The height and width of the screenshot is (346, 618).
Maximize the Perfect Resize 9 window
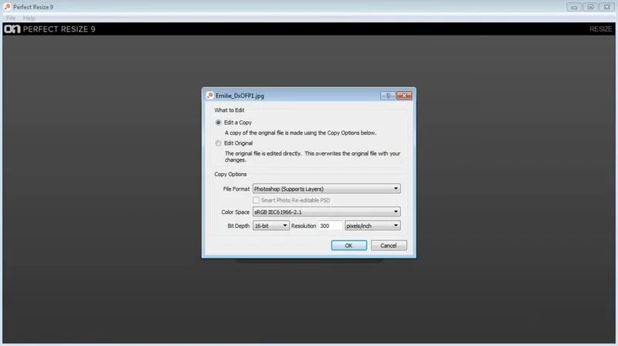click(x=590, y=7)
